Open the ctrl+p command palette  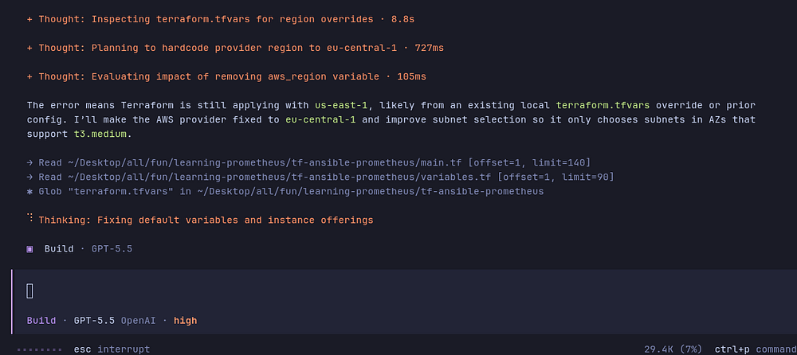(x=755, y=349)
